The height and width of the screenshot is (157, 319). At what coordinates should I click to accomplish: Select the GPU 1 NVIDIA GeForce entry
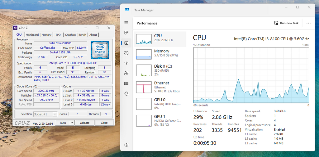tap(160, 120)
